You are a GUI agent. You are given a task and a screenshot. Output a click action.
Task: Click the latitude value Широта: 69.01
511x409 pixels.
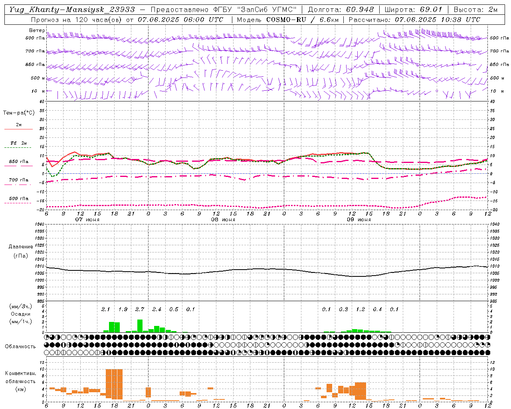(x=413, y=10)
